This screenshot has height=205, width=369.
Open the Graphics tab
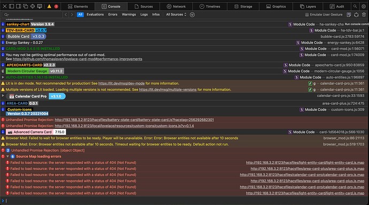click(x=276, y=6)
